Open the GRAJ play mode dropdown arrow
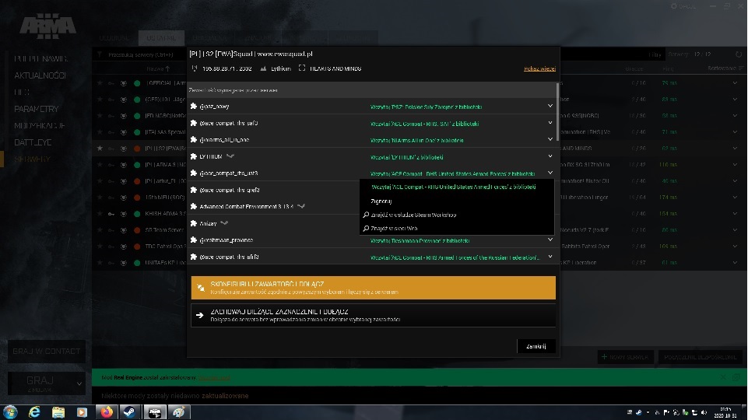The height and width of the screenshot is (420, 748). (79, 383)
